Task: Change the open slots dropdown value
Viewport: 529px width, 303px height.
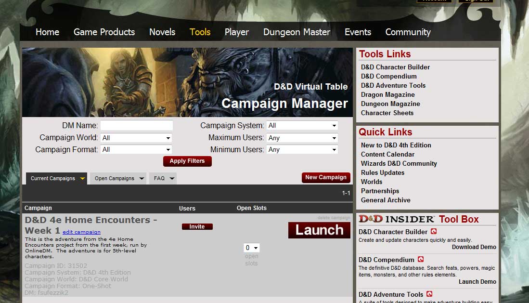Action: (x=251, y=248)
